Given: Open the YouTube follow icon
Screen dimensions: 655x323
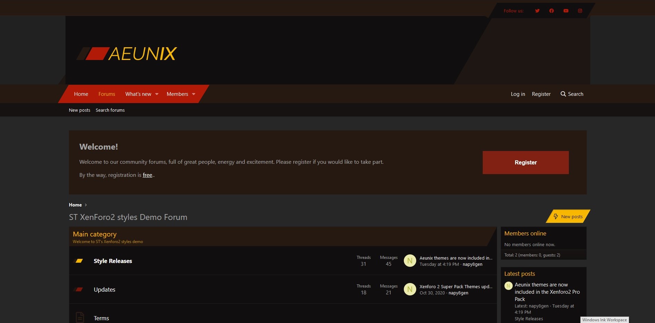Looking at the screenshot, I should [x=566, y=11].
